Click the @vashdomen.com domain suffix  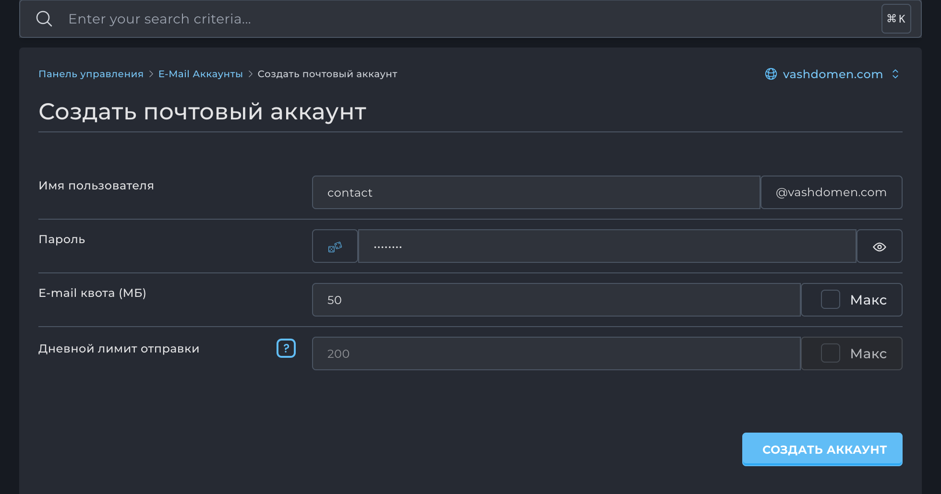pos(831,192)
